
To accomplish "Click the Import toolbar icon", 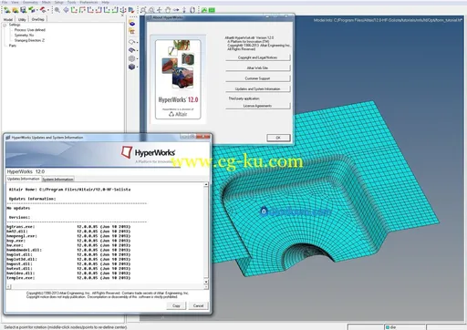I will coord(32,10).
